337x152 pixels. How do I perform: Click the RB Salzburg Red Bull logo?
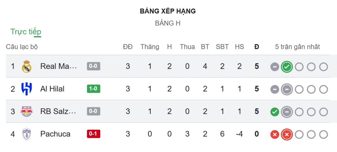click(x=27, y=111)
